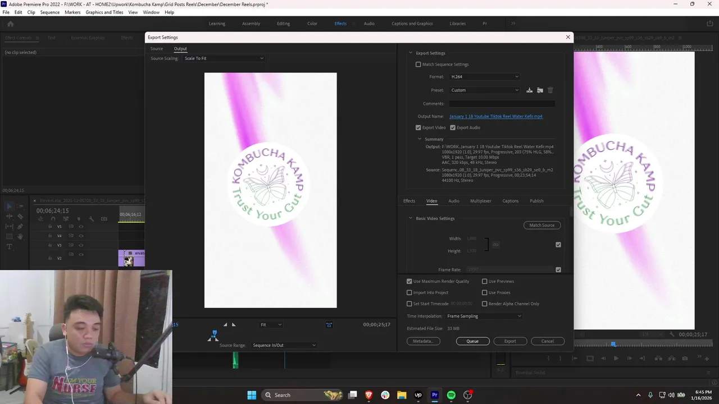
Task: Hide the V5 track eye toggle
Action: pyautogui.click(x=81, y=227)
